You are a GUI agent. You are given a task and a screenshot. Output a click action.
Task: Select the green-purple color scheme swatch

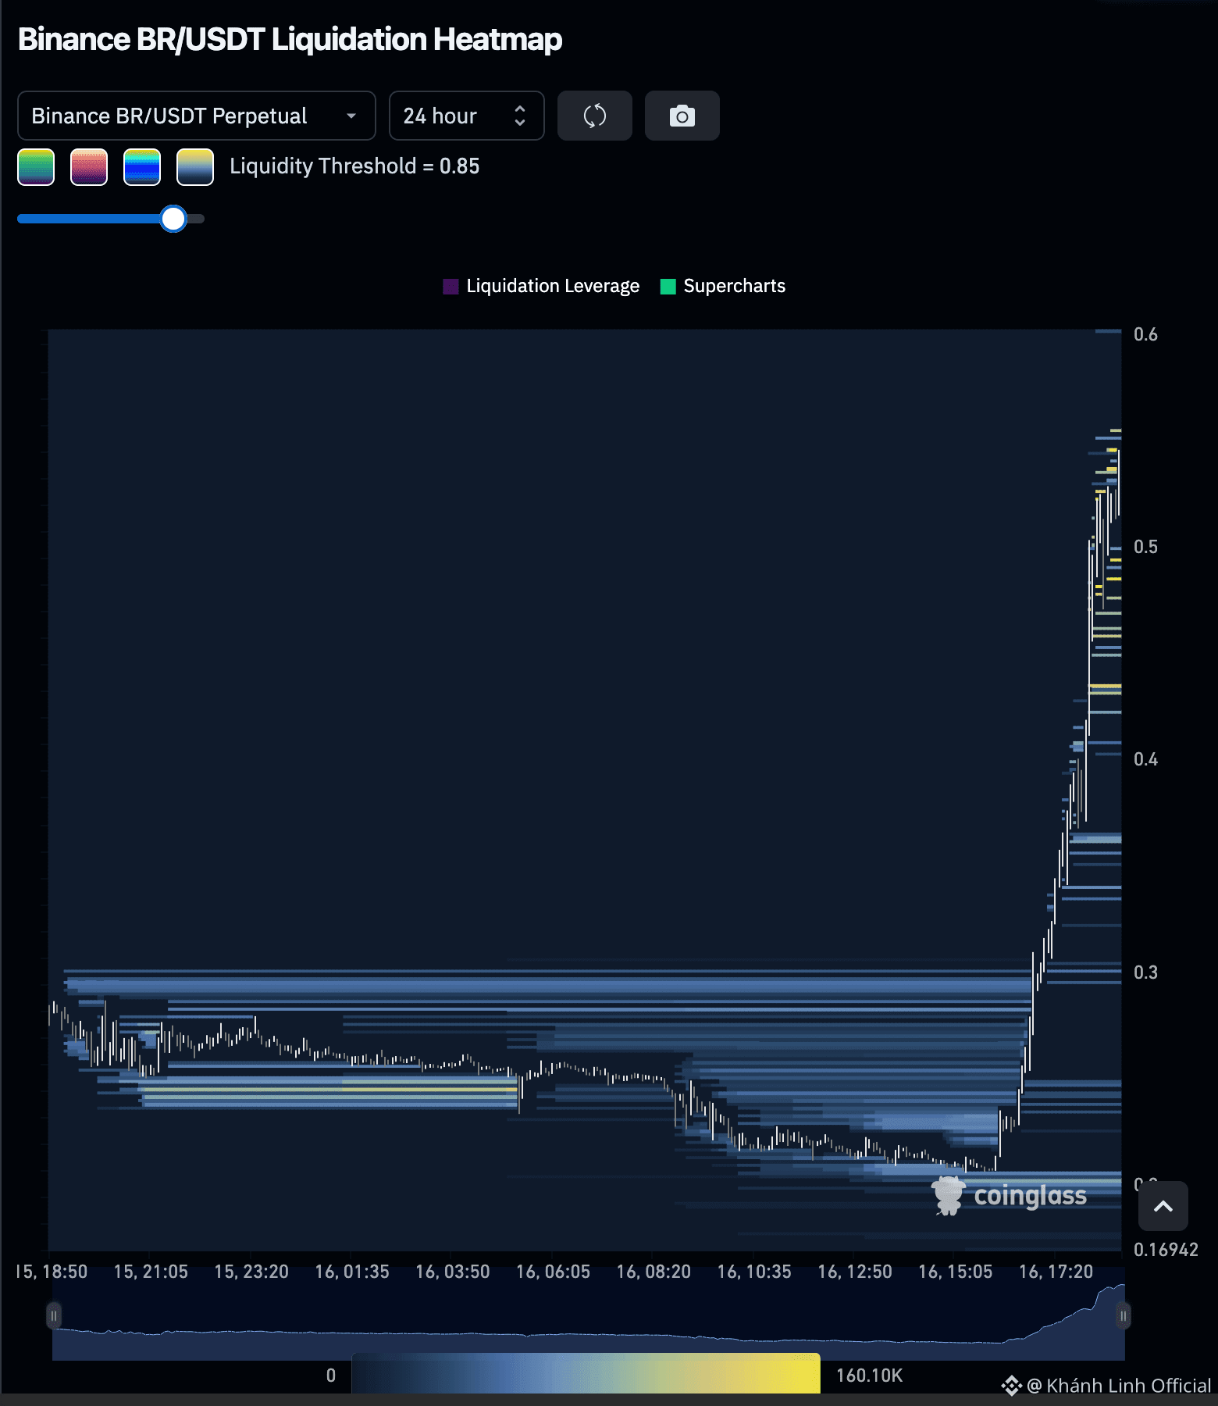[x=36, y=167]
